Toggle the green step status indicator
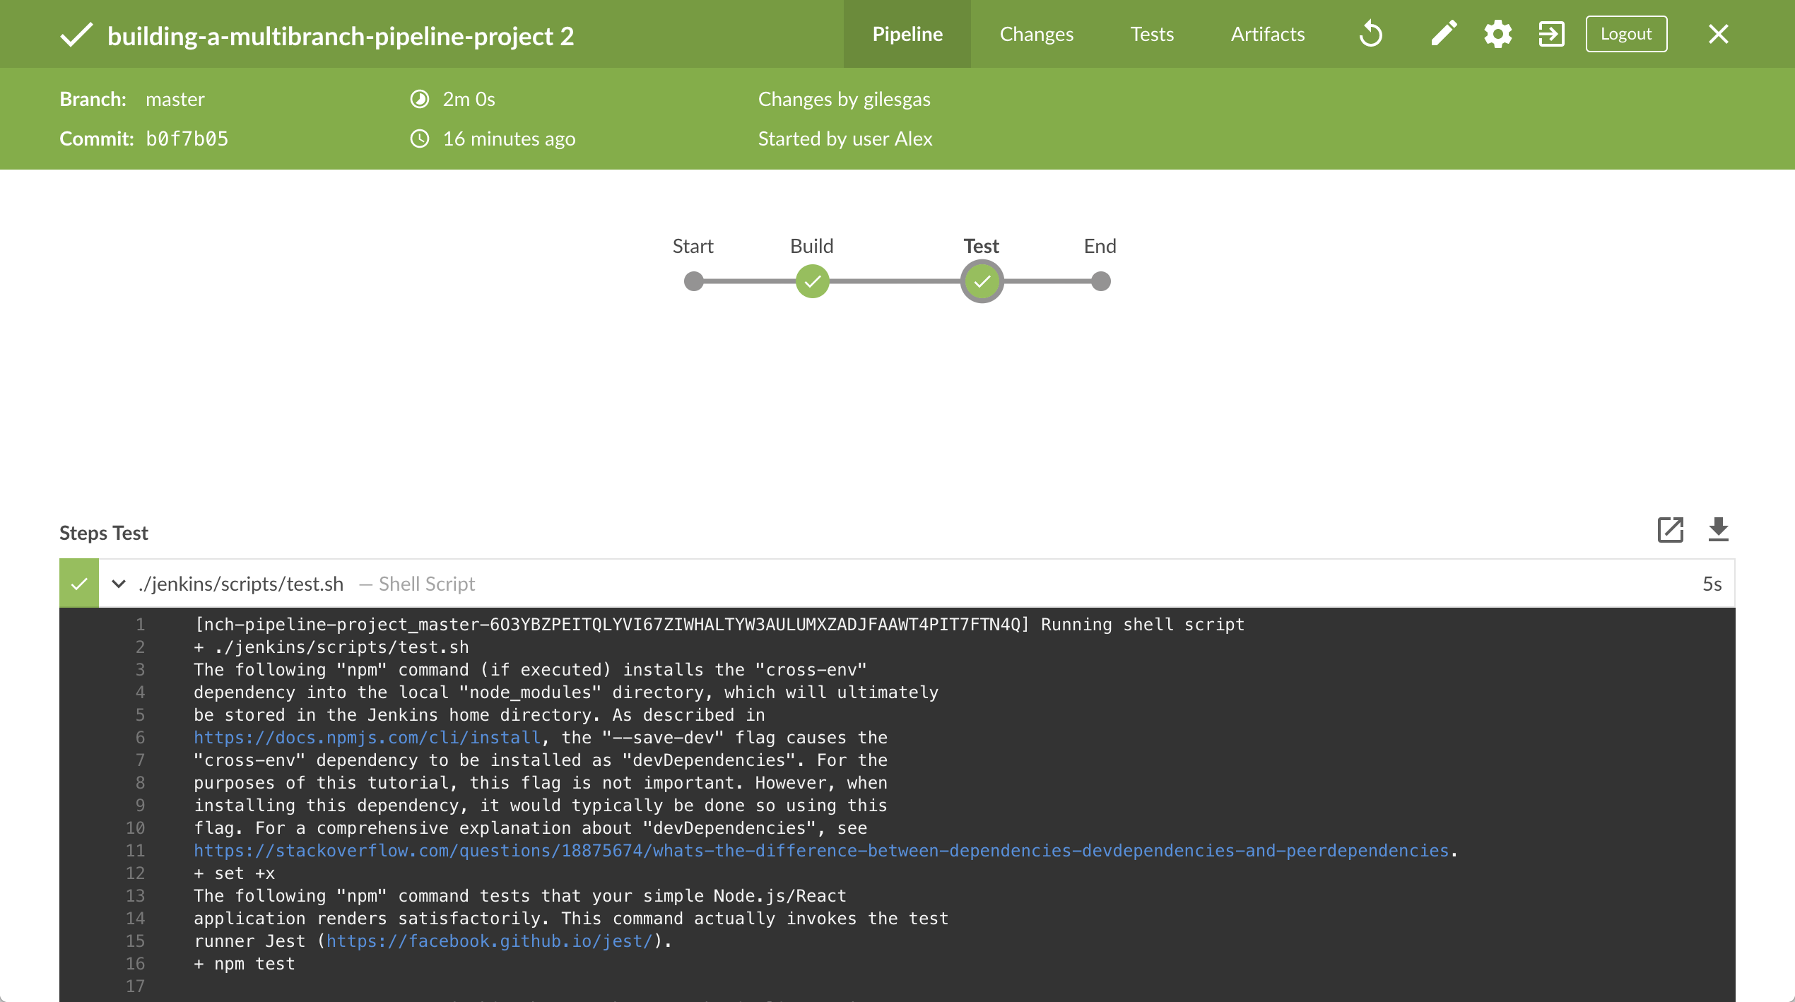Screen dimensions: 1795x1002 pyautogui.click(x=79, y=583)
